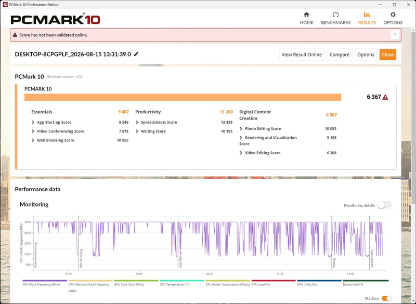
Task: Click the result name DESKTOP-8CPGPLF text
Action: (x=73, y=55)
